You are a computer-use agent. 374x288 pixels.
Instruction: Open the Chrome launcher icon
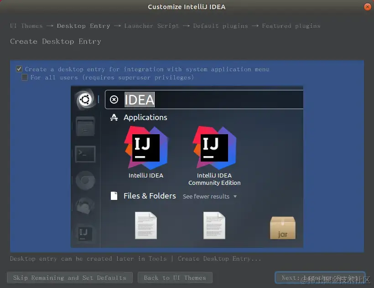(x=85, y=180)
